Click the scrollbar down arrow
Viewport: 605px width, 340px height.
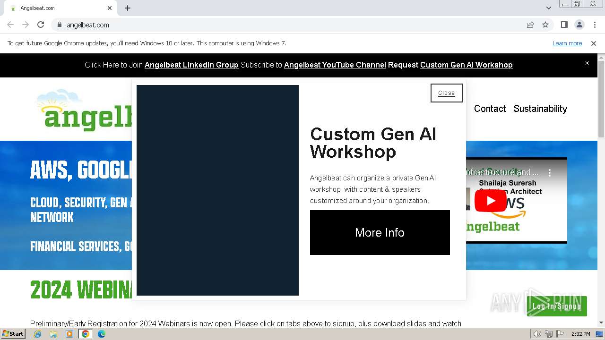pos(601,323)
